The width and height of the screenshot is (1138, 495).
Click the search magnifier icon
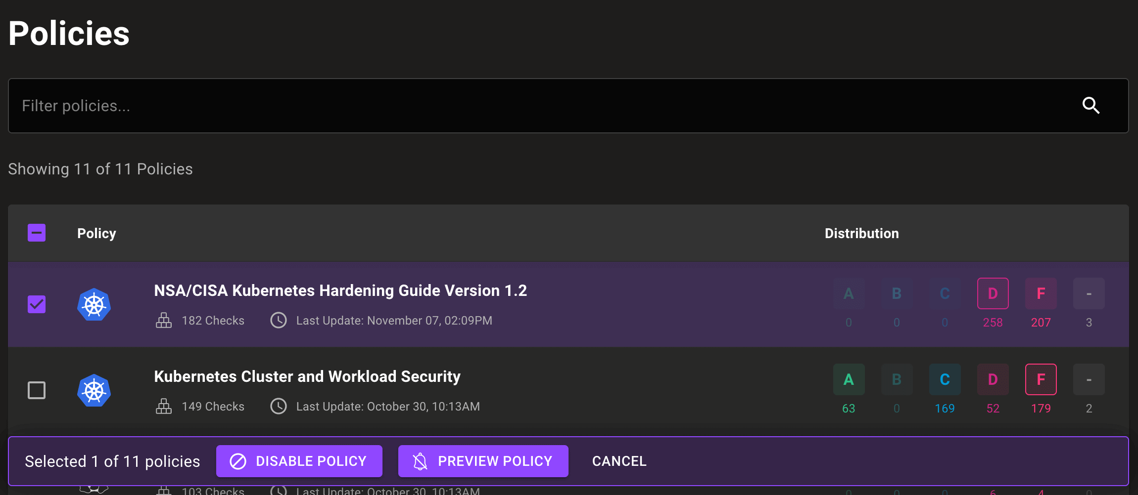point(1091,106)
